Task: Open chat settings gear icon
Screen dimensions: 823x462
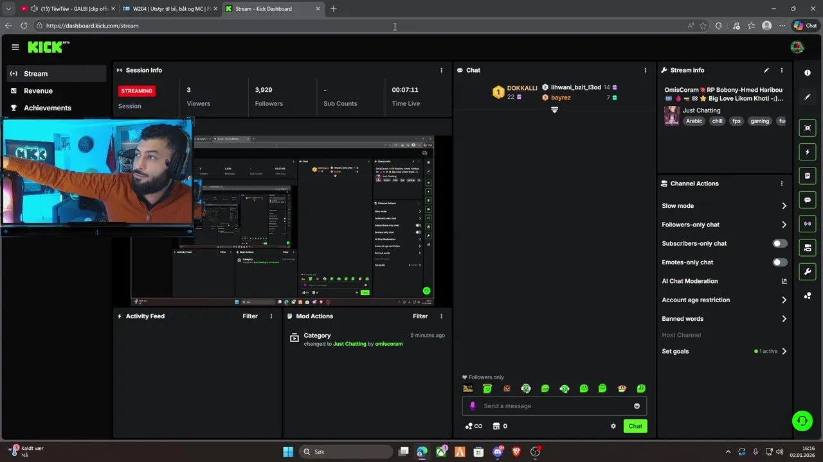Action: click(613, 426)
